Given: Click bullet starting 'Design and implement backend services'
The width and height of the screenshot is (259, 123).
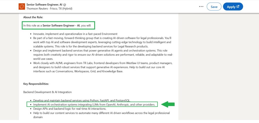Looking at the screenshot, I should 103,55.
